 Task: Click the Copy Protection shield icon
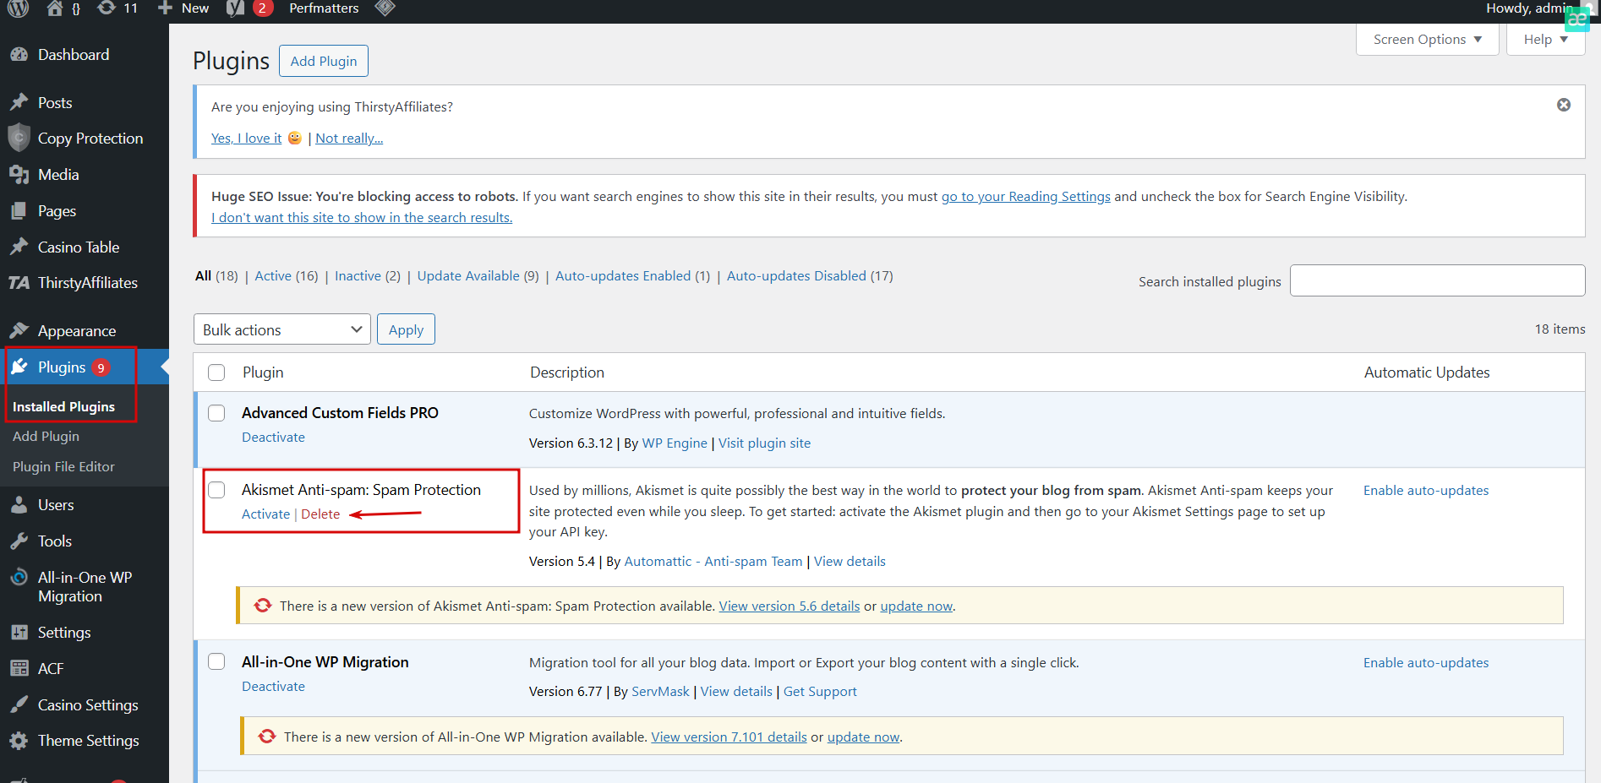point(19,138)
